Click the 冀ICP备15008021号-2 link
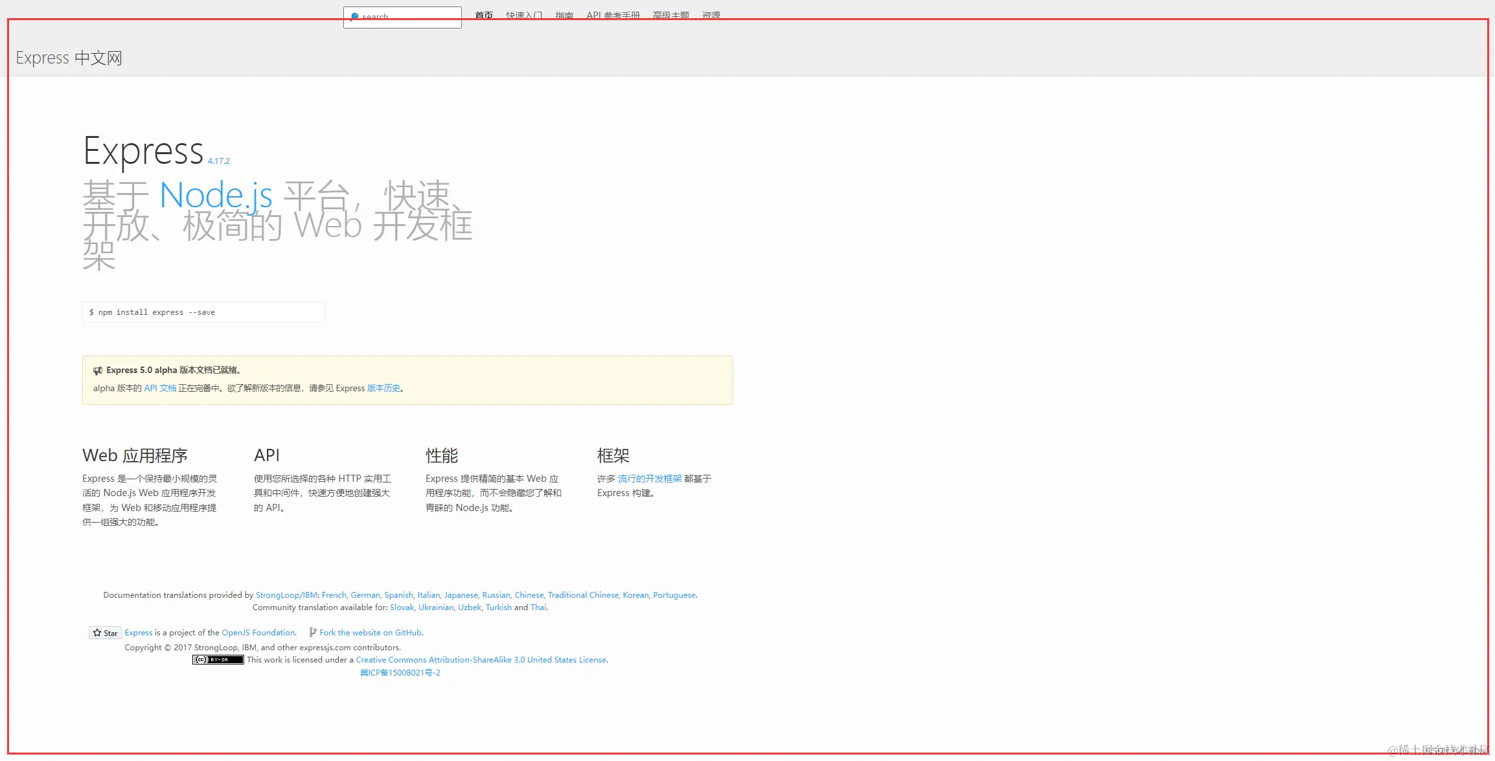The height and width of the screenshot is (761, 1495). tap(400, 673)
